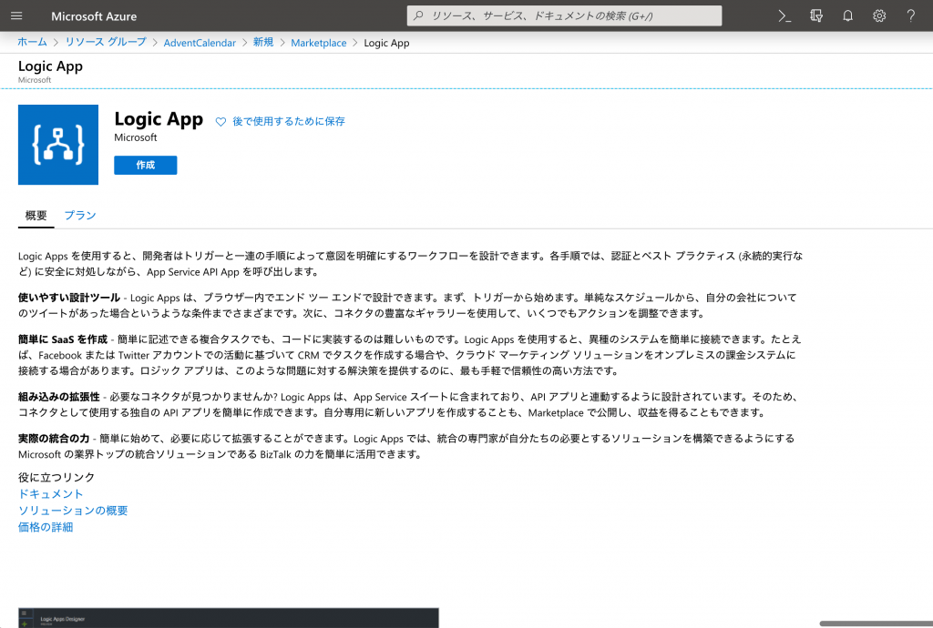Viewport: 933px width, 628px height.
Task: Click Logic App at the breadcrumb end
Action: 386,43
